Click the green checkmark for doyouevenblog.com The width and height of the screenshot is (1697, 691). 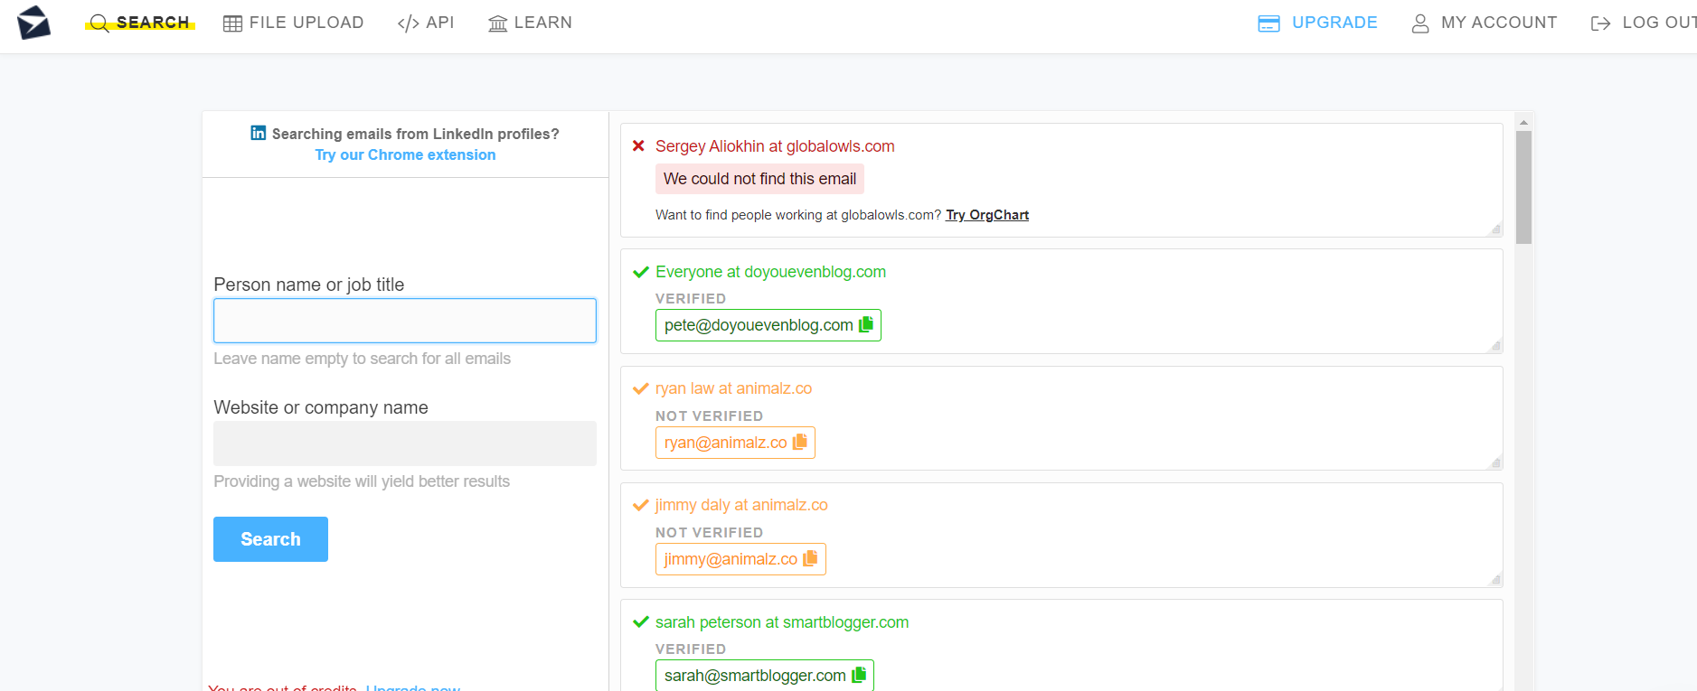(641, 272)
